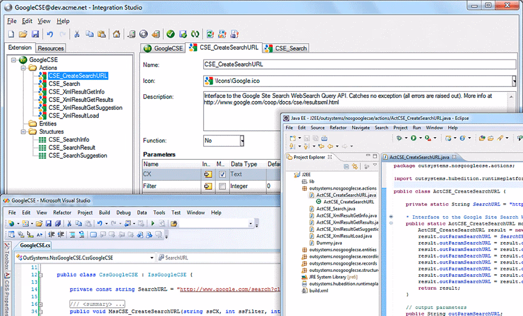Click Undo icon in Visual Studio toolbar
This screenshot has height=316, width=523.
point(99,223)
